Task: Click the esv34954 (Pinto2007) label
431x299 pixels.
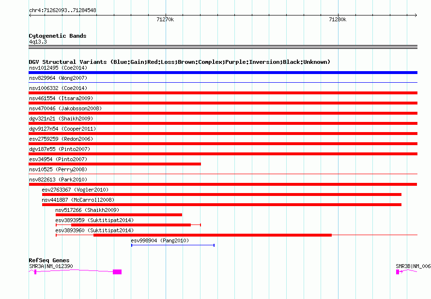Action: (58, 159)
